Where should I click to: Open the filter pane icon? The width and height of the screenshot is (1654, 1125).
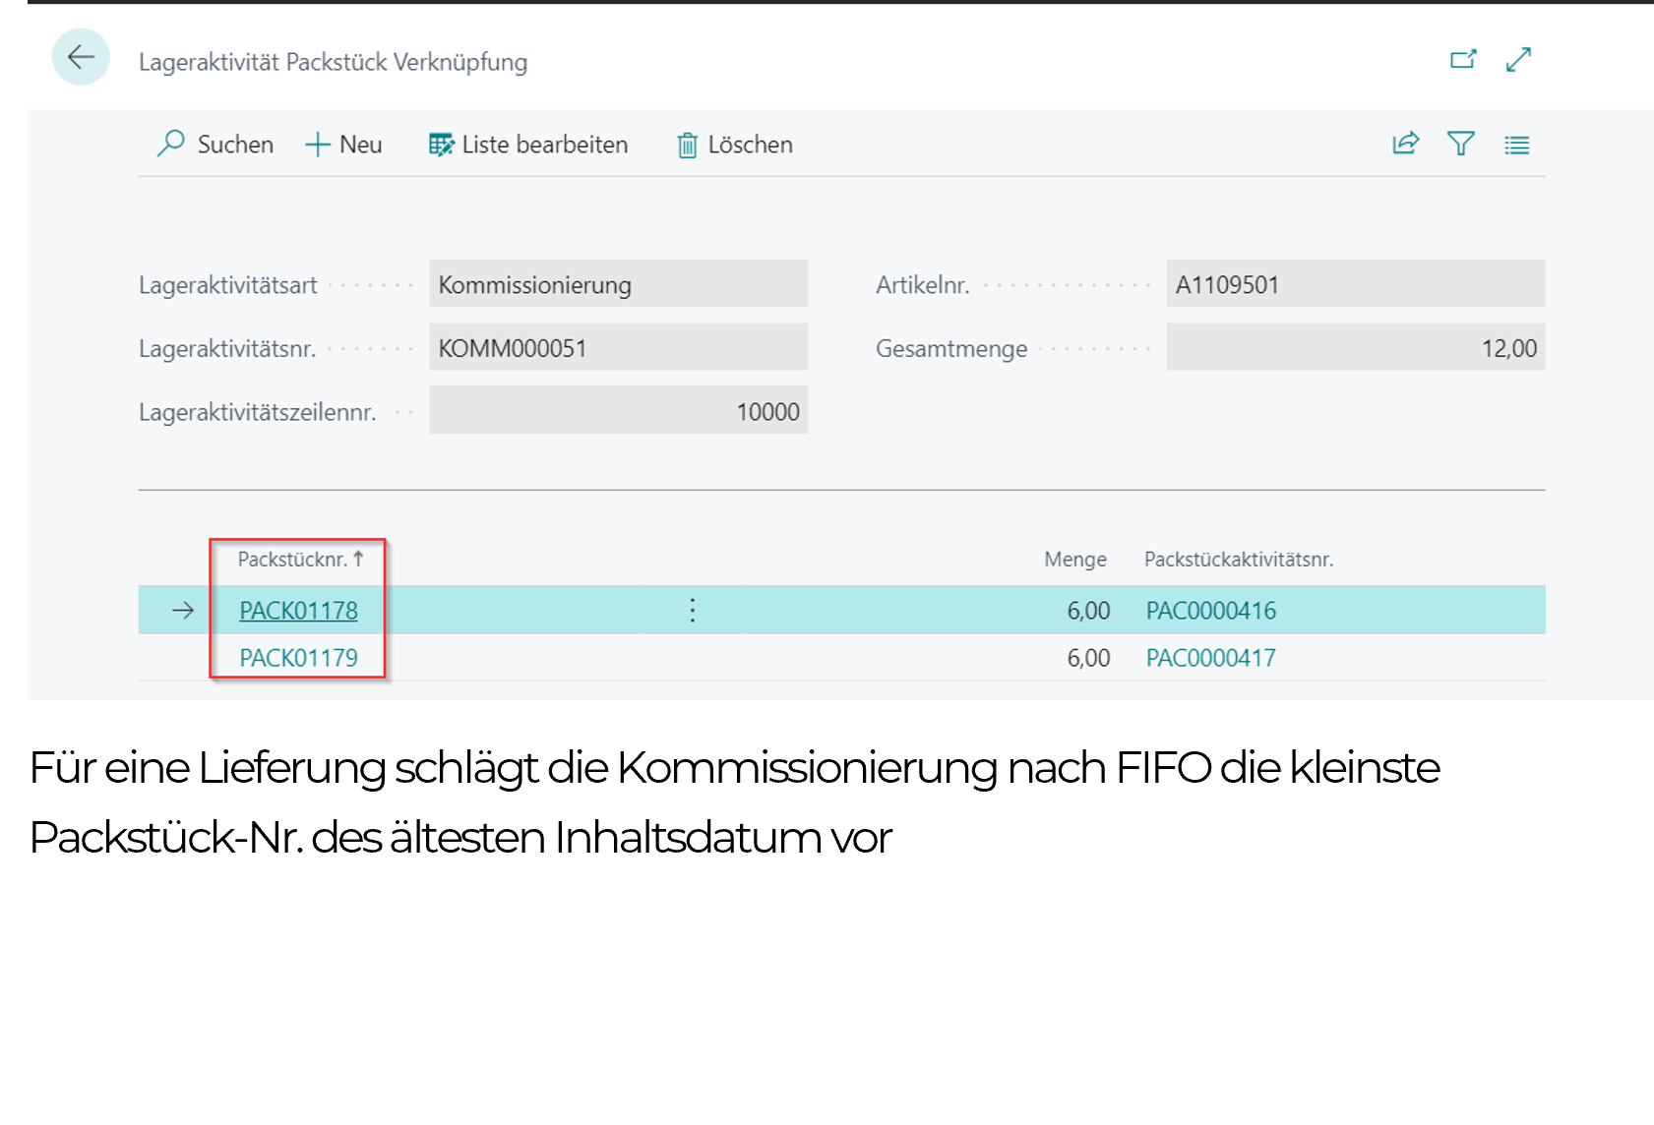click(1461, 145)
